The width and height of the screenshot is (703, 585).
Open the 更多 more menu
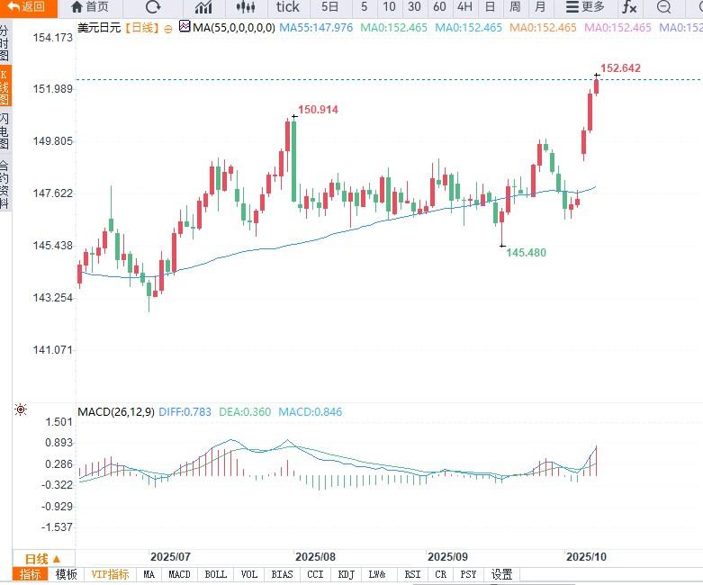(x=586, y=7)
